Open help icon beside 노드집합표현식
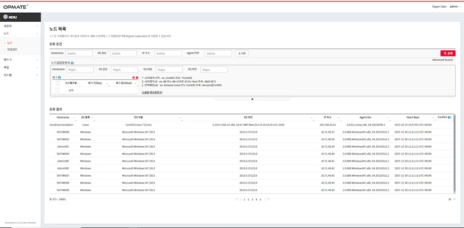This screenshot has height=228, width=464. click(x=72, y=63)
